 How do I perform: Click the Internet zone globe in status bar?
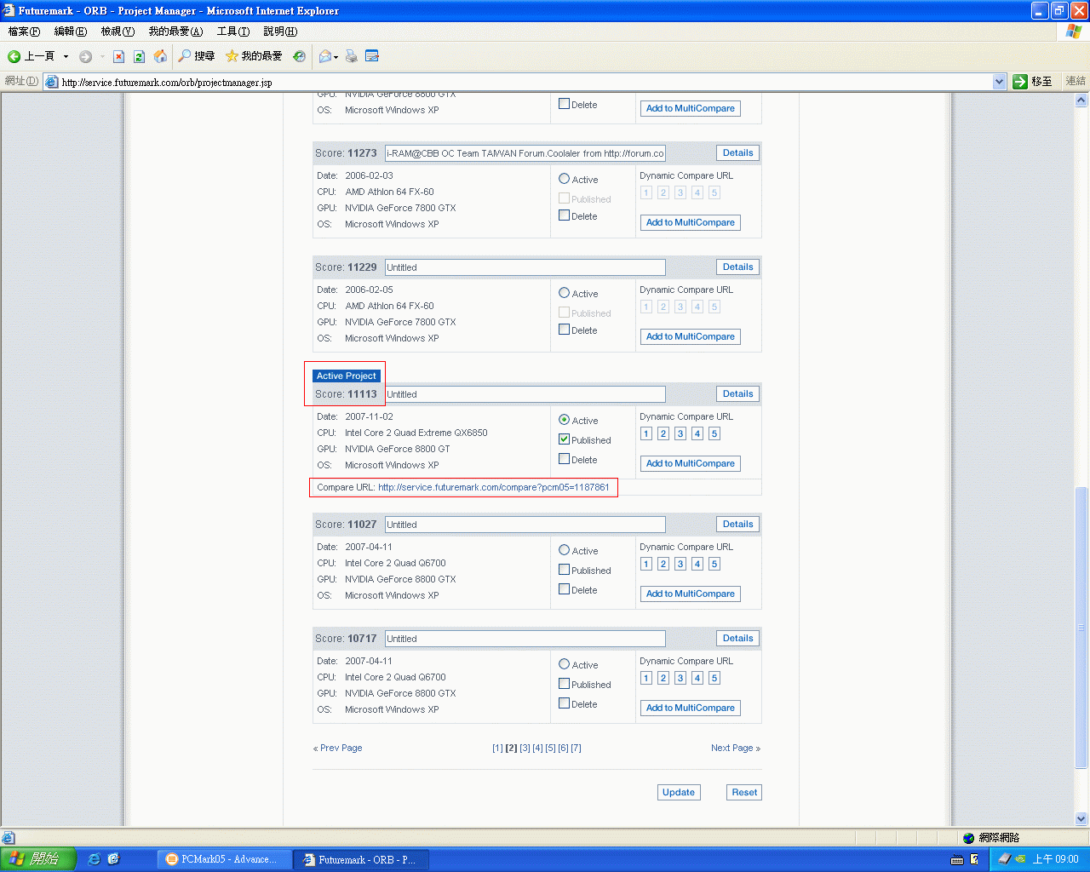tap(969, 838)
